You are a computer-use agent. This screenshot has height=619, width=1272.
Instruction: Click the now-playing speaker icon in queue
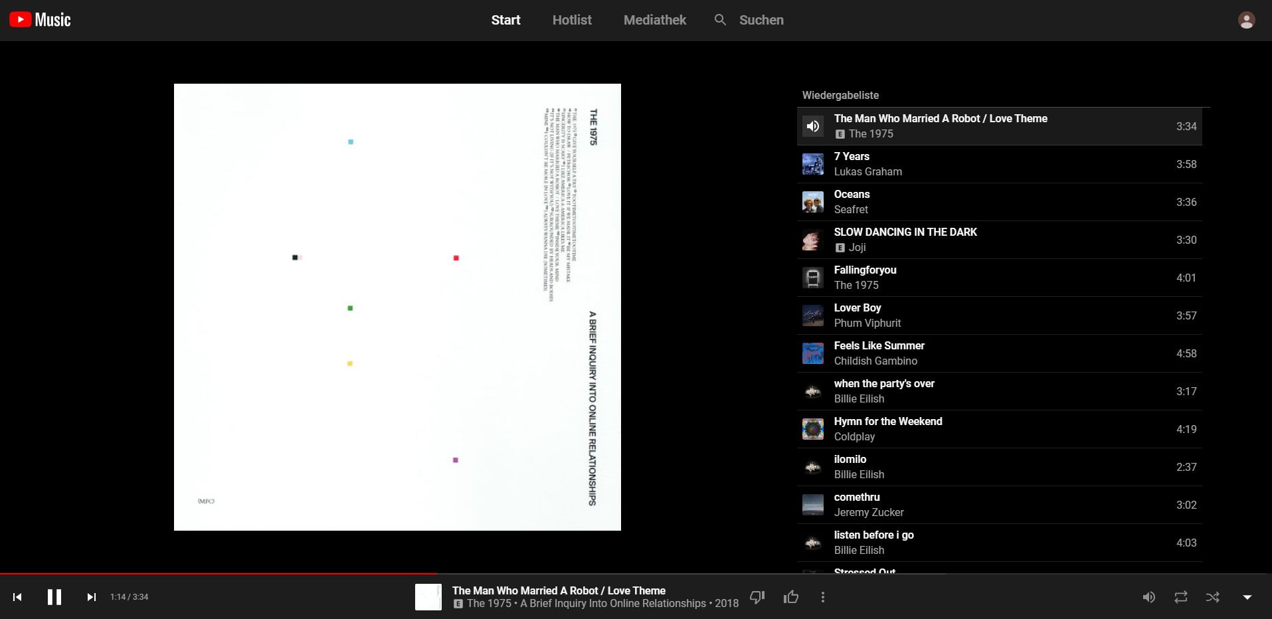[x=813, y=126]
